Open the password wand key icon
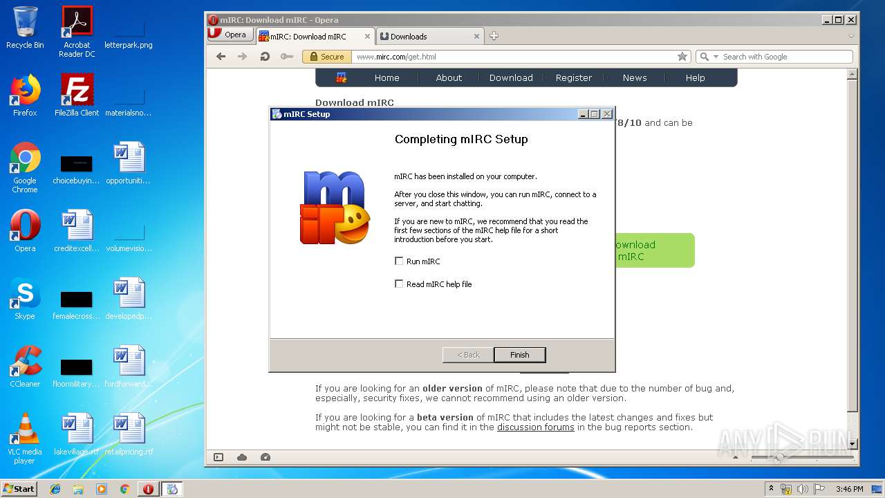Viewport: 885px width, 498px height. point(287,57)
